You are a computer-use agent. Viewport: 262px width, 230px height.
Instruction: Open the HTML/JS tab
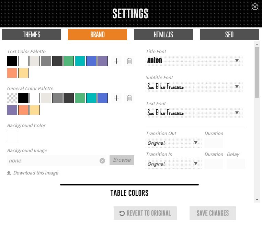(x=163, y=35)
